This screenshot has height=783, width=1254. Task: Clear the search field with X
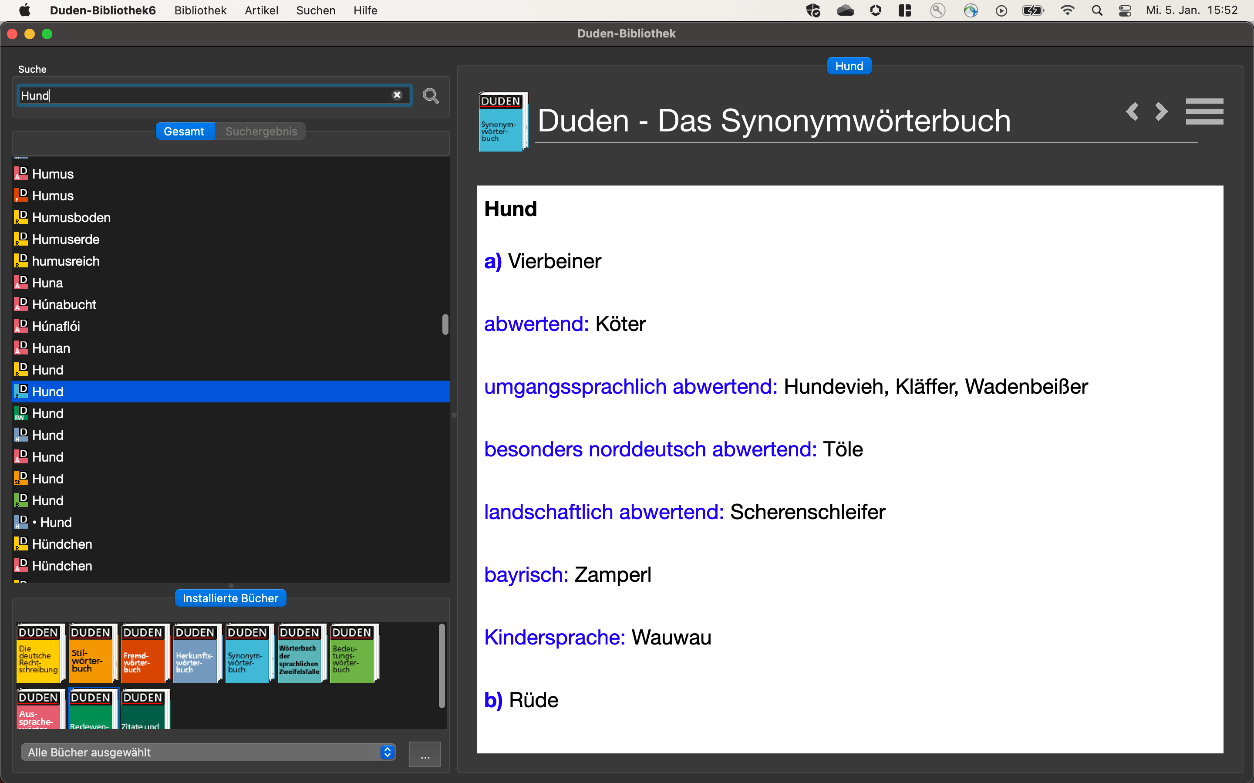click(397, 95)
